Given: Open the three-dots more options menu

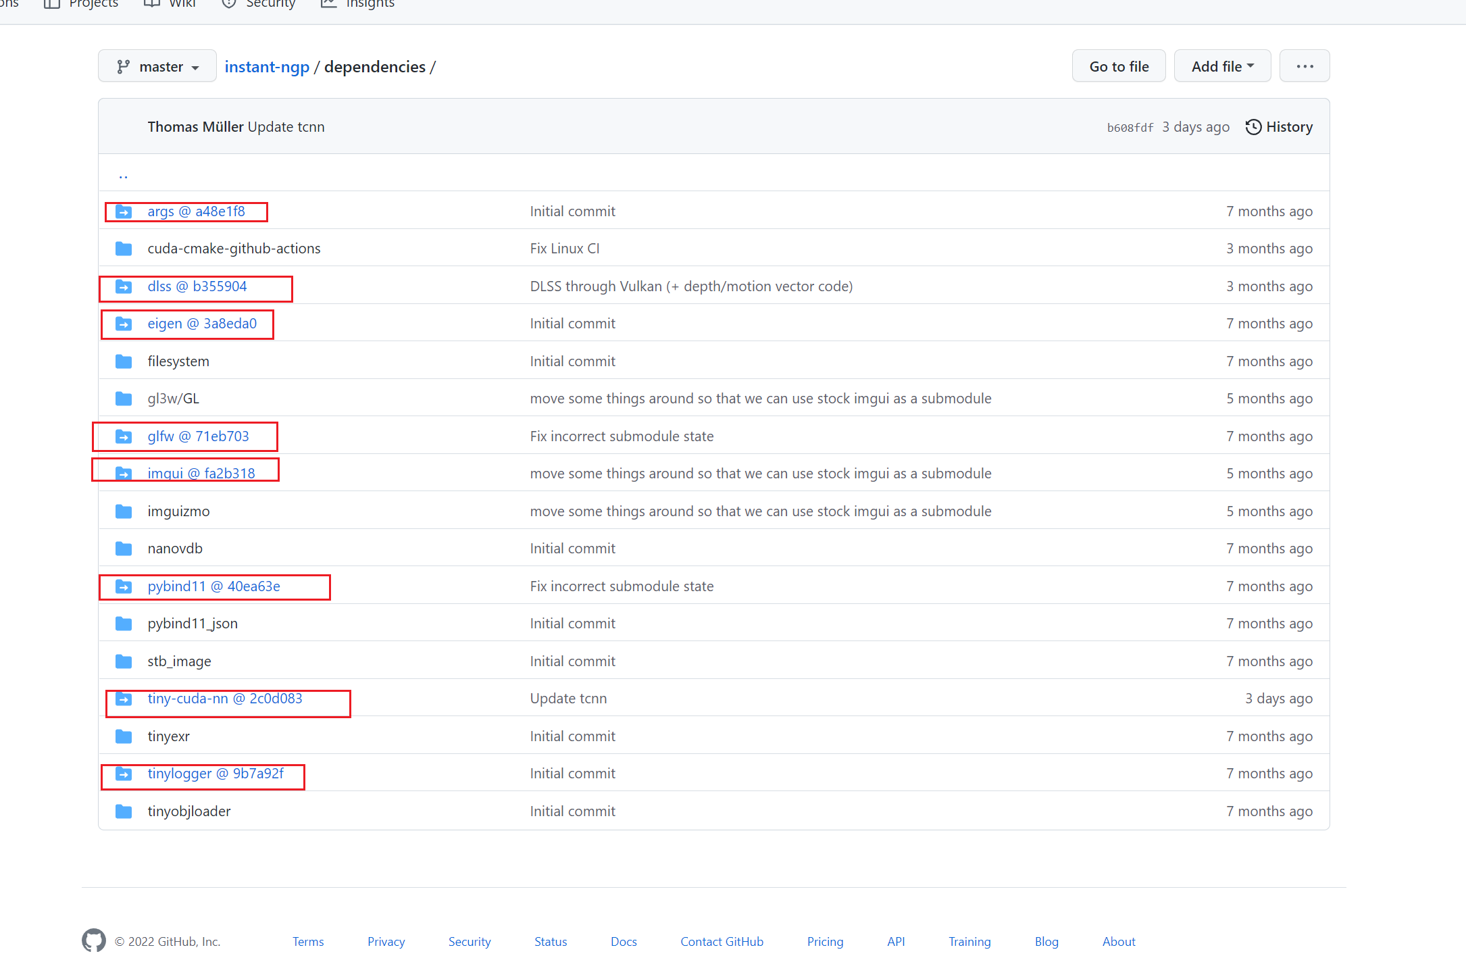Looking at the screenshot, I should 1304,66.
